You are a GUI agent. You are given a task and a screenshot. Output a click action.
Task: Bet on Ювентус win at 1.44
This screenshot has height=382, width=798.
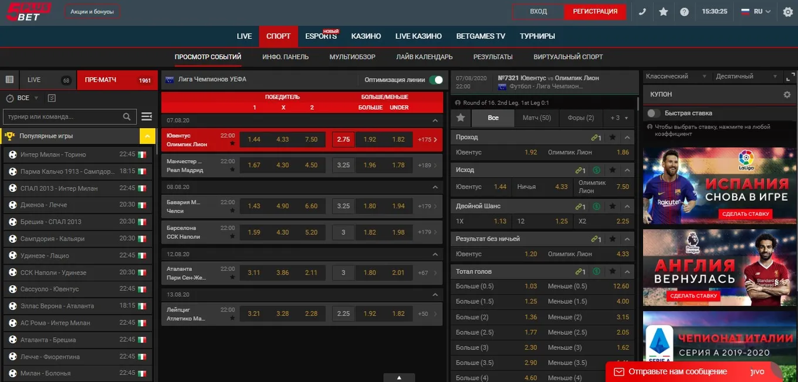click(x=254, y=140)
